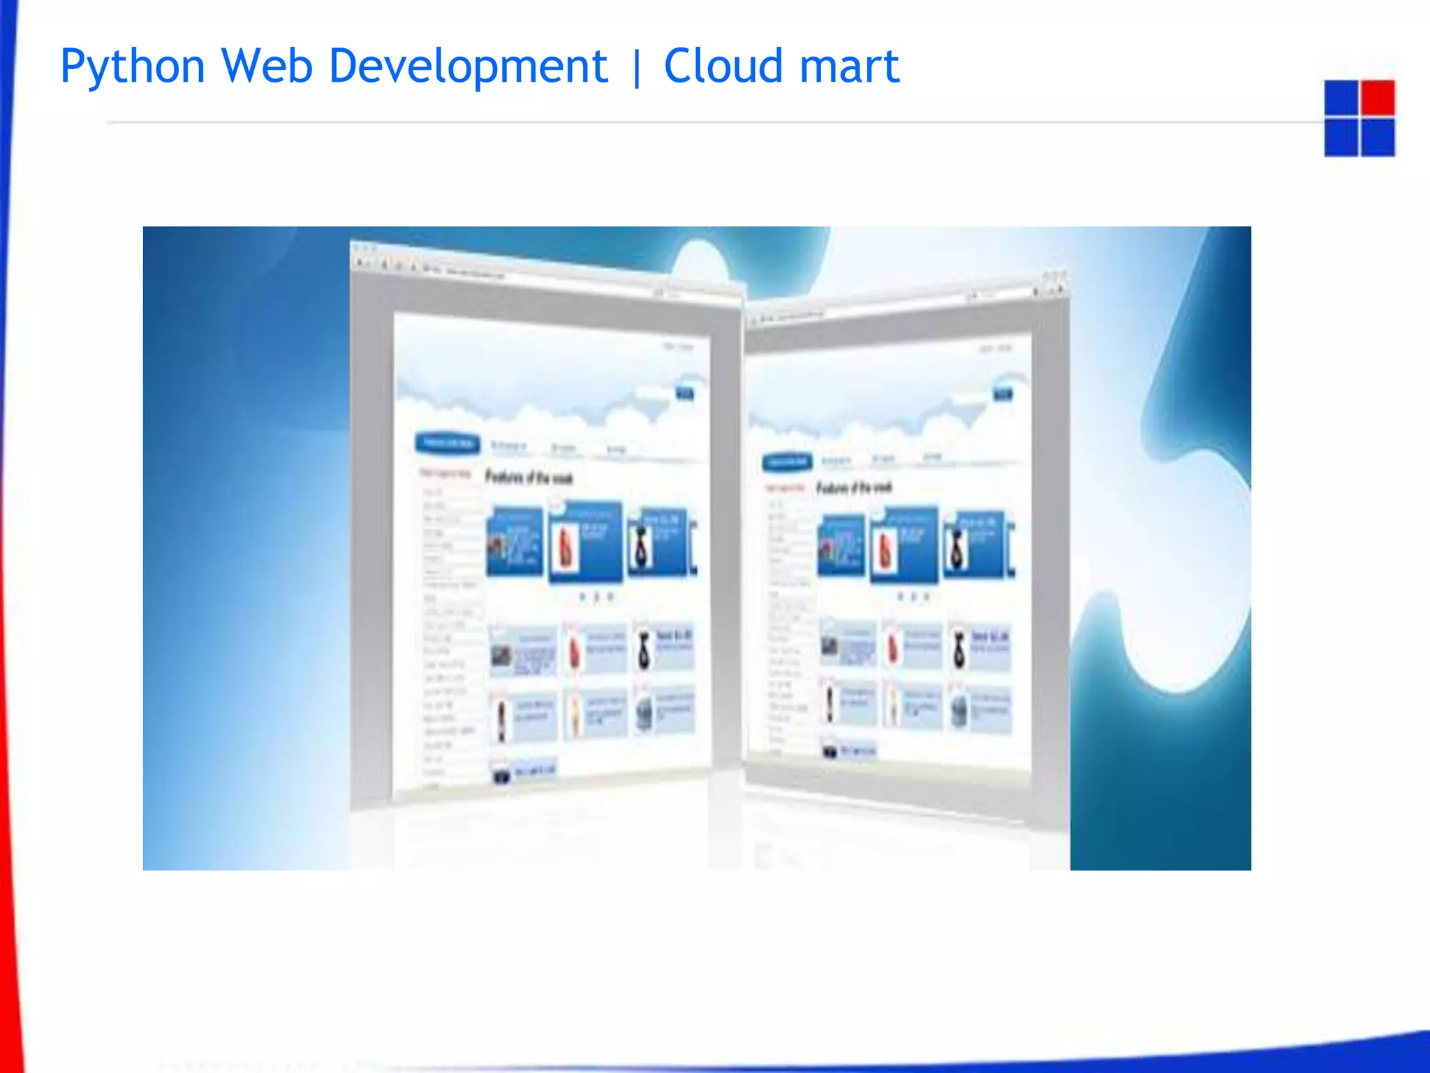This screenshot has height=1073, width=1430.
Task: Click the slide title 'Python Web Development | Cloud mart'
Action: (x=480, y=67)
